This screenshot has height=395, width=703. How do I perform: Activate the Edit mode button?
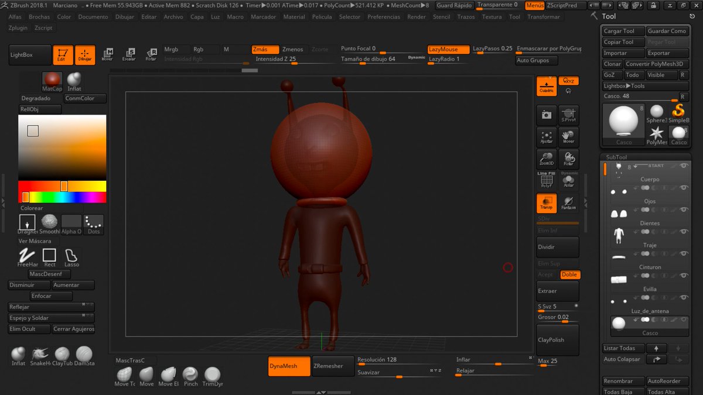[x=63, y=54]
